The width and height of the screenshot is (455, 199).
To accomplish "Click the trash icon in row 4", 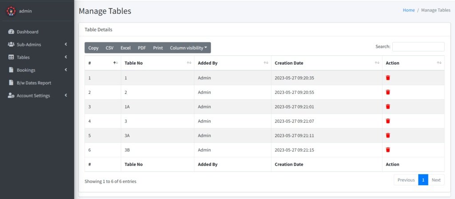I will click(x=388, y=121).
